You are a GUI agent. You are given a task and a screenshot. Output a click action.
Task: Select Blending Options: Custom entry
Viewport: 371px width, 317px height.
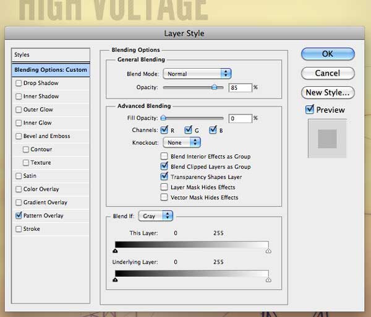pyautogui.click(x=51, y=70)
